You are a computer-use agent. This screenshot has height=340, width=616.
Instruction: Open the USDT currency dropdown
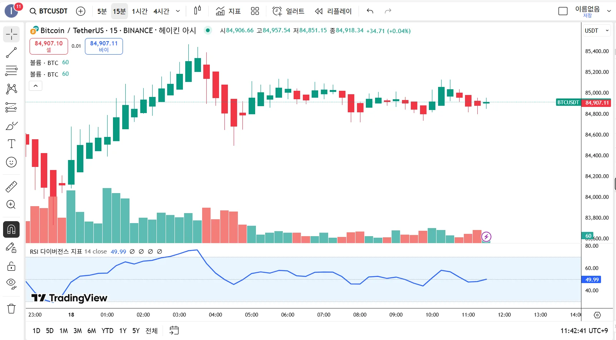[596, 31]
